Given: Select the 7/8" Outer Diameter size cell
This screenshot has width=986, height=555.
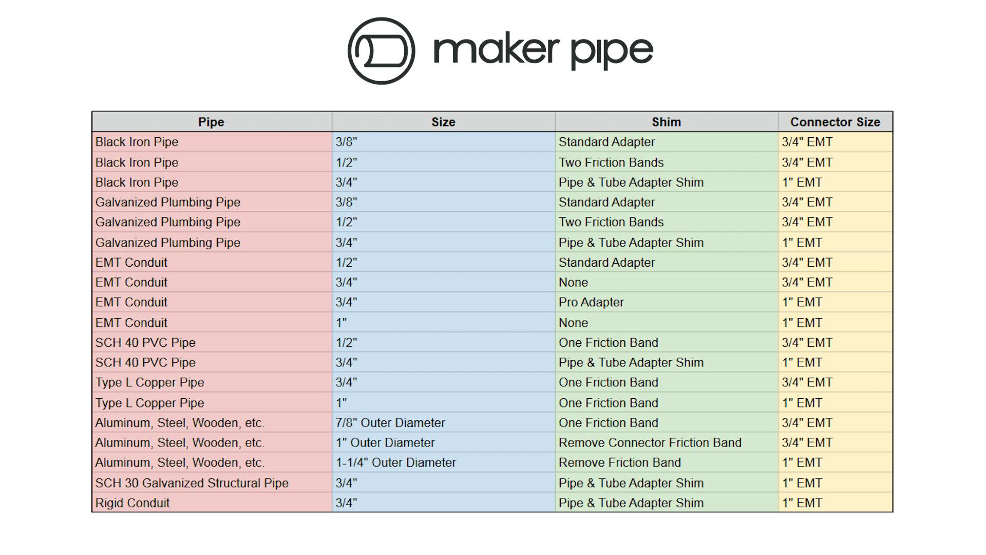Looking at the screenshot, I should pyautogui.click(x=443, y=422).
